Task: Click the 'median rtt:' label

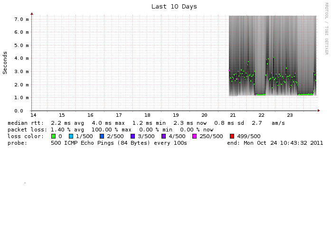Action: (x=26, y=123)
